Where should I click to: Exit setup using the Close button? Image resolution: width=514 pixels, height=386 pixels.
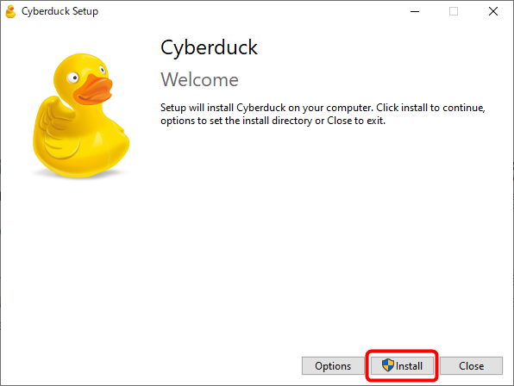471,365
